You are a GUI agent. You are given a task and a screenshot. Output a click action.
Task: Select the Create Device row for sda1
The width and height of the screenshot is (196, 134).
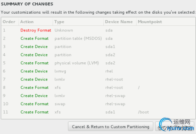(x=98, y=47)
